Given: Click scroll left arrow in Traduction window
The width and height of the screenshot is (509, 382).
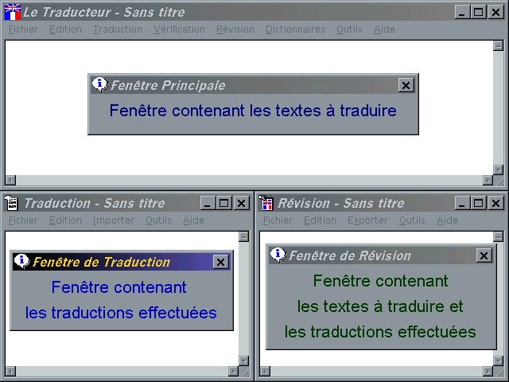Looking at the screenshot, I should click(10, 372).
